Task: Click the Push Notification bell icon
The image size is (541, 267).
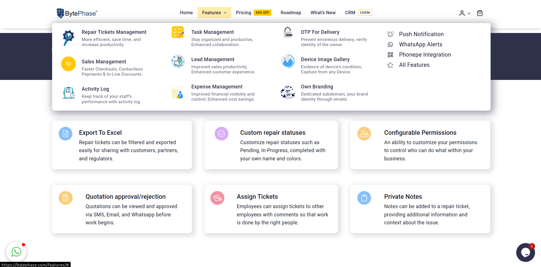Action: click(x=390, y=34)
